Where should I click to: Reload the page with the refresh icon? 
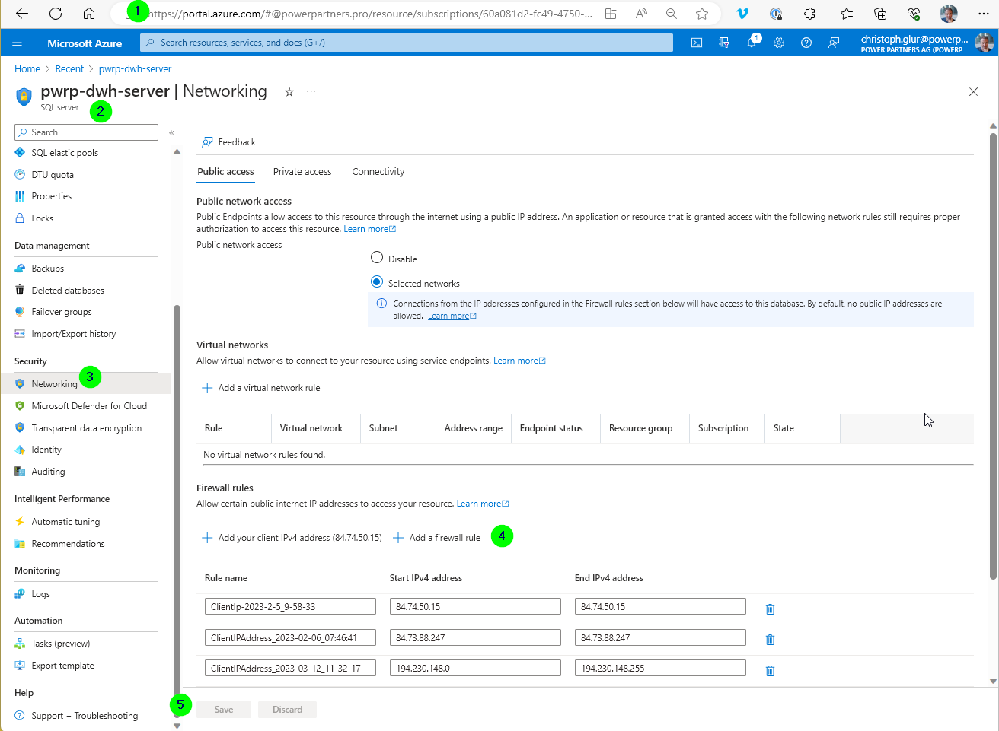[x=56, y=14]
